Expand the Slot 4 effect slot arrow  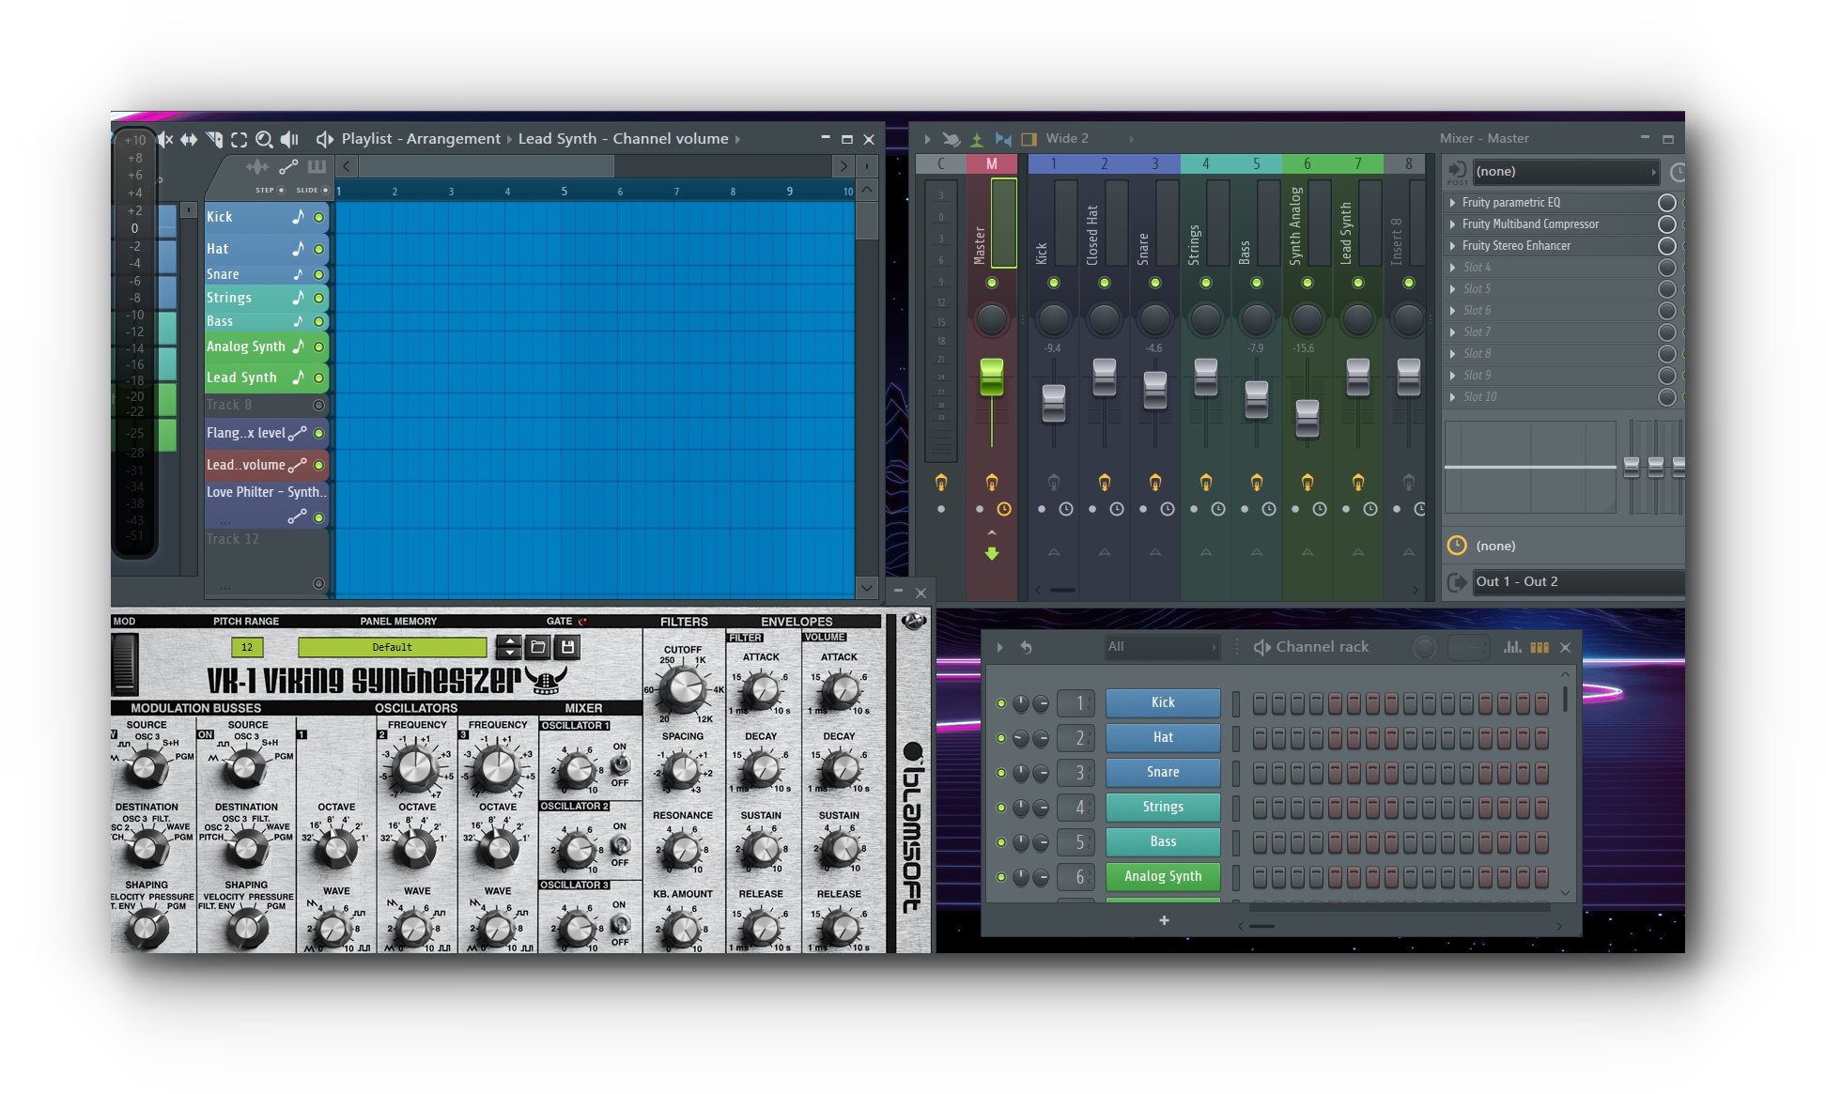[1455, 268]
